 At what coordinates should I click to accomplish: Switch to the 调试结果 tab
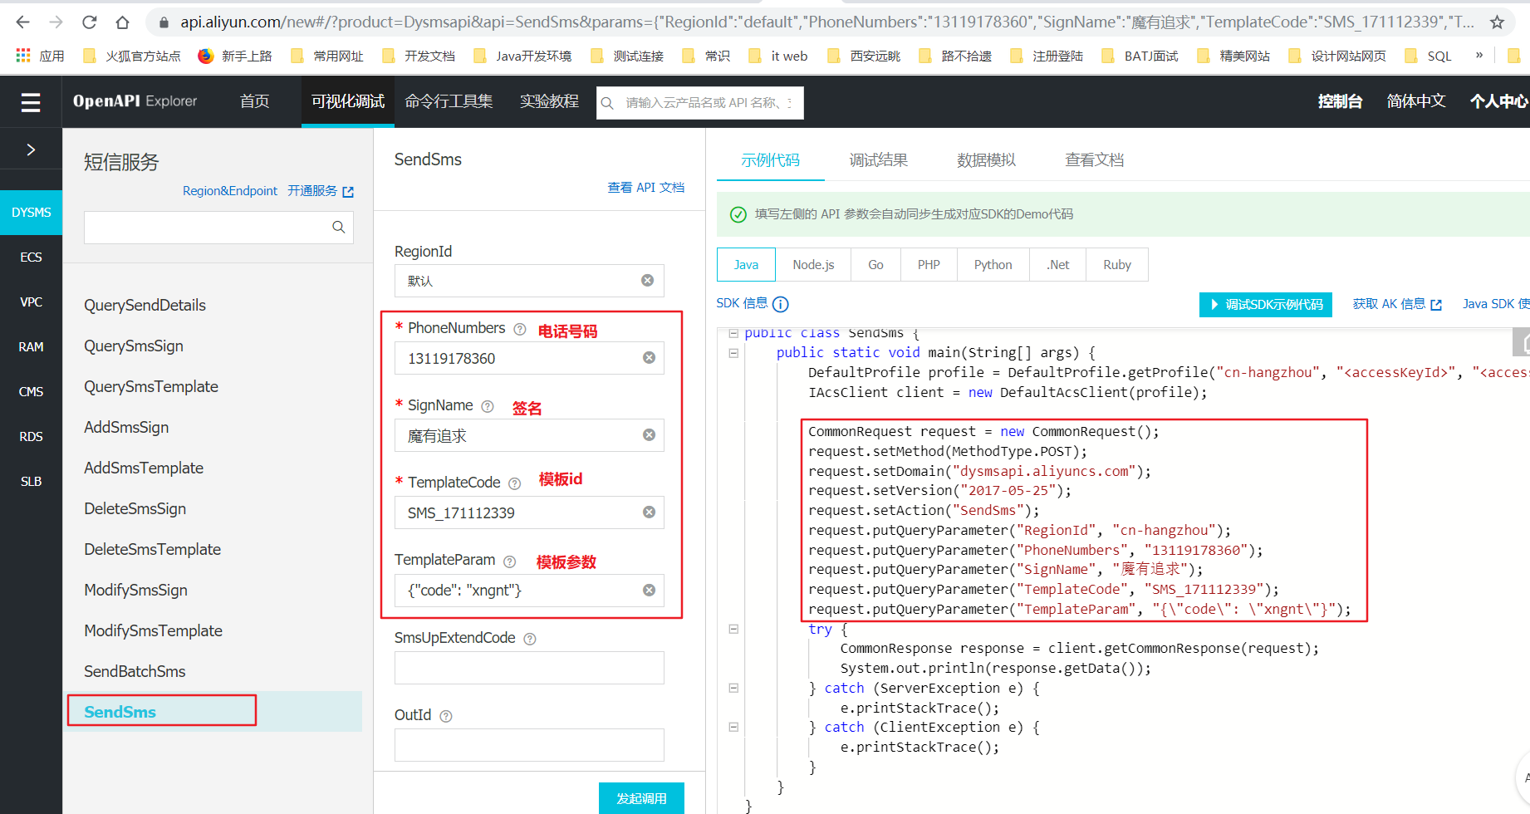[x=879, y=160]
